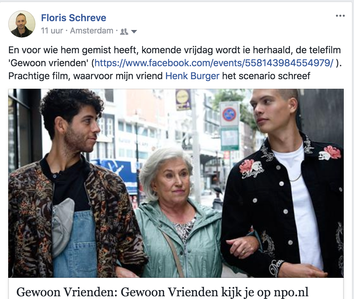Click the phrase 'Gewoon vrienden' in the post text

[48, 63]
